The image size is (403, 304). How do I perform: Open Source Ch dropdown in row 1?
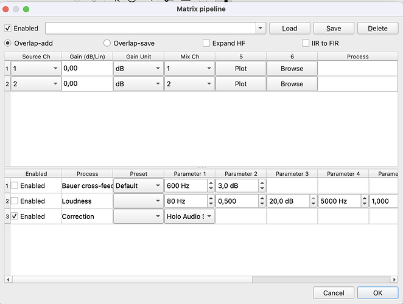(36, 69)
